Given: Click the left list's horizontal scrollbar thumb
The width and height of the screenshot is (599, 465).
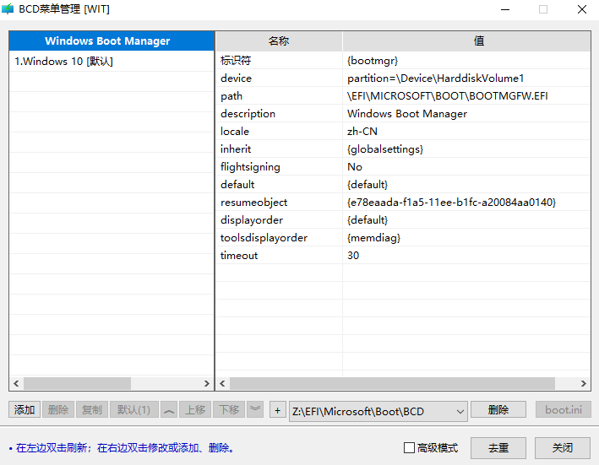Looking at the screenshot, I should click(x=77, y=383).
